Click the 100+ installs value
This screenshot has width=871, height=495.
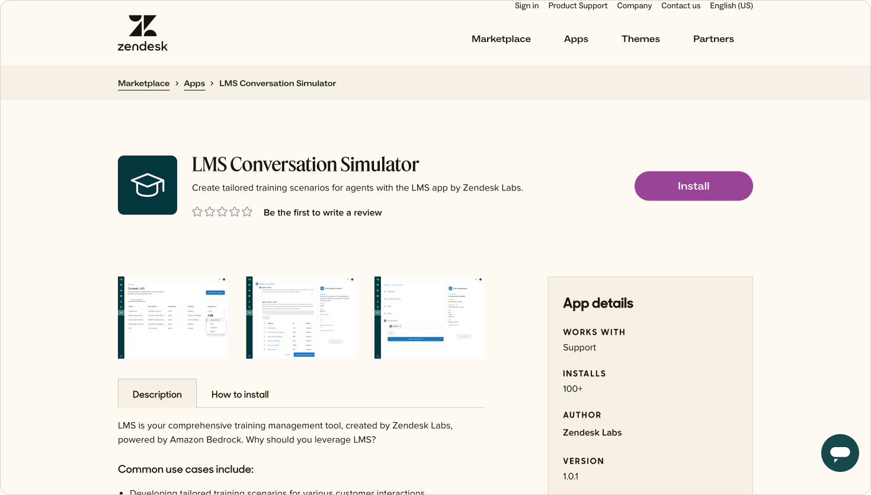pos(572,389)
